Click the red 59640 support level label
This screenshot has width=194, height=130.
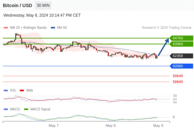coord(178,76)
